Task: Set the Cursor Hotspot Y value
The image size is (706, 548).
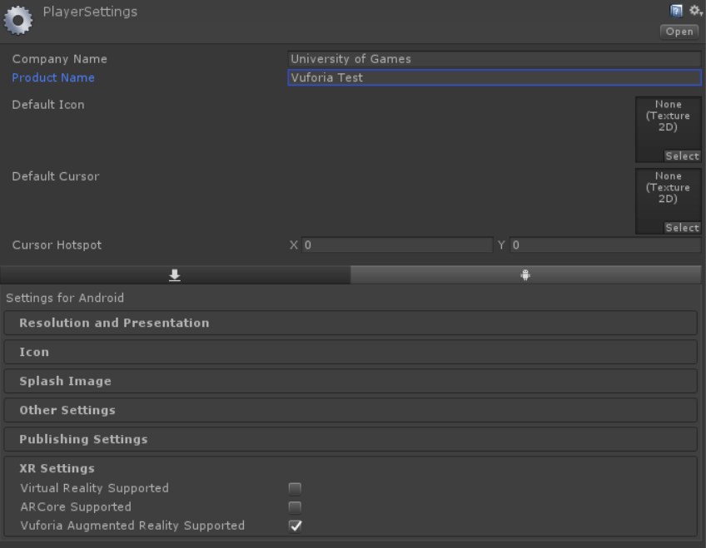Action: pyautogui.click(x=605, y=245)
